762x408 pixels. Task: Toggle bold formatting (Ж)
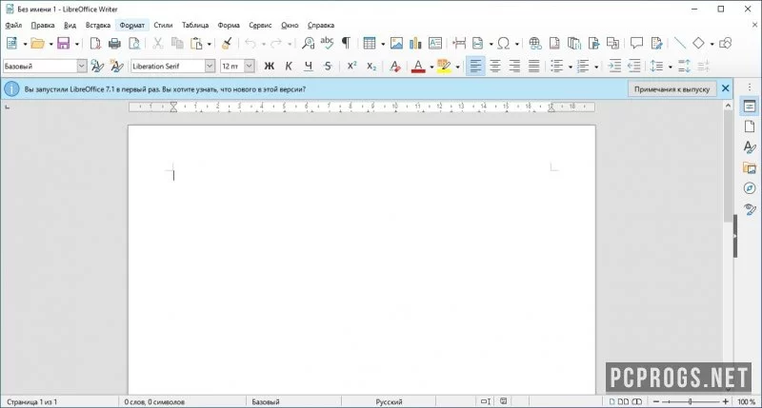tap(270, 66)
